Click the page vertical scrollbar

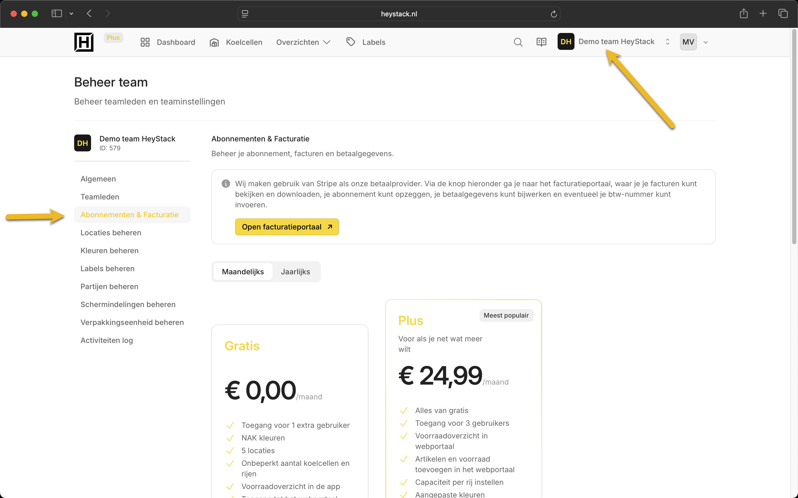[794, 137]
